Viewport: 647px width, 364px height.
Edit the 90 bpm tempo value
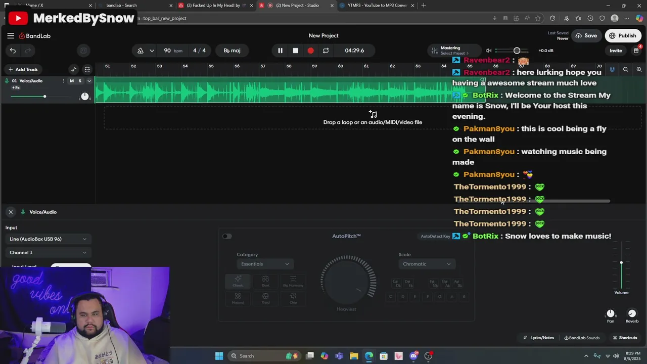[173, 51]
